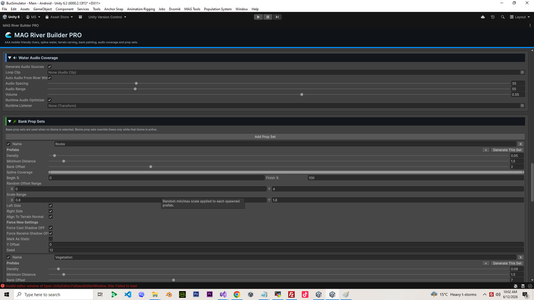Viewport: 534px width, 300px height.
Task: Remove the Rocks prop set with X
Action: tap(521, 144)
